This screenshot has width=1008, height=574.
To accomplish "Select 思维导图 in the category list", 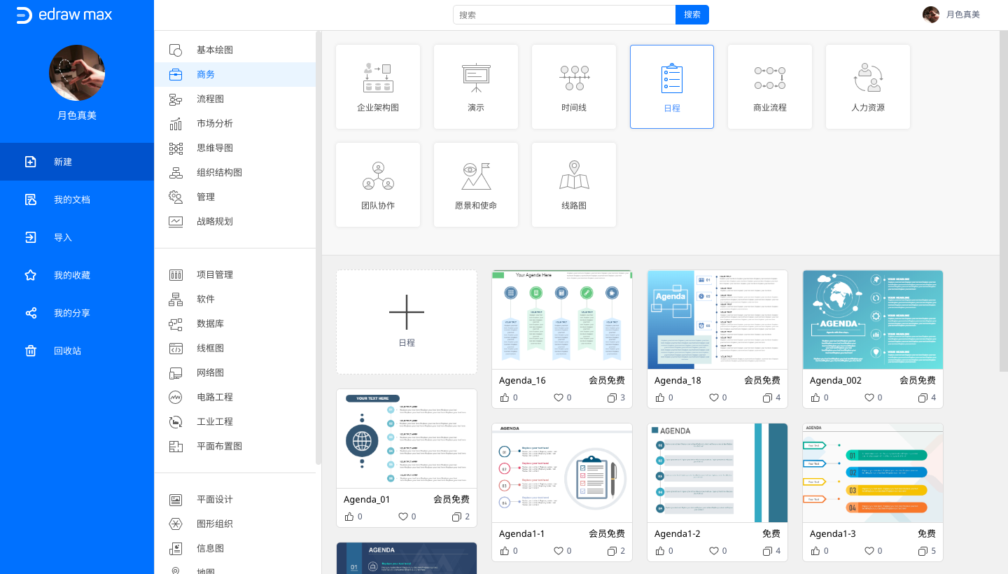I will (214, 148).
